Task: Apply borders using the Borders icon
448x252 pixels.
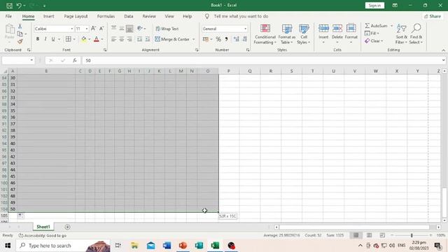Action: [69, 39]
